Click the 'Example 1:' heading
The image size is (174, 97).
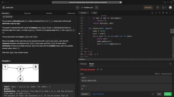coord(7,61)
